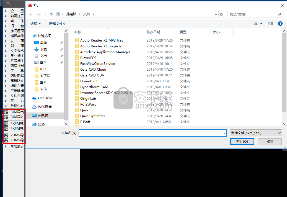
Task: Select the GstarCAD Cloud folder
Action: [x=93, y=70]
